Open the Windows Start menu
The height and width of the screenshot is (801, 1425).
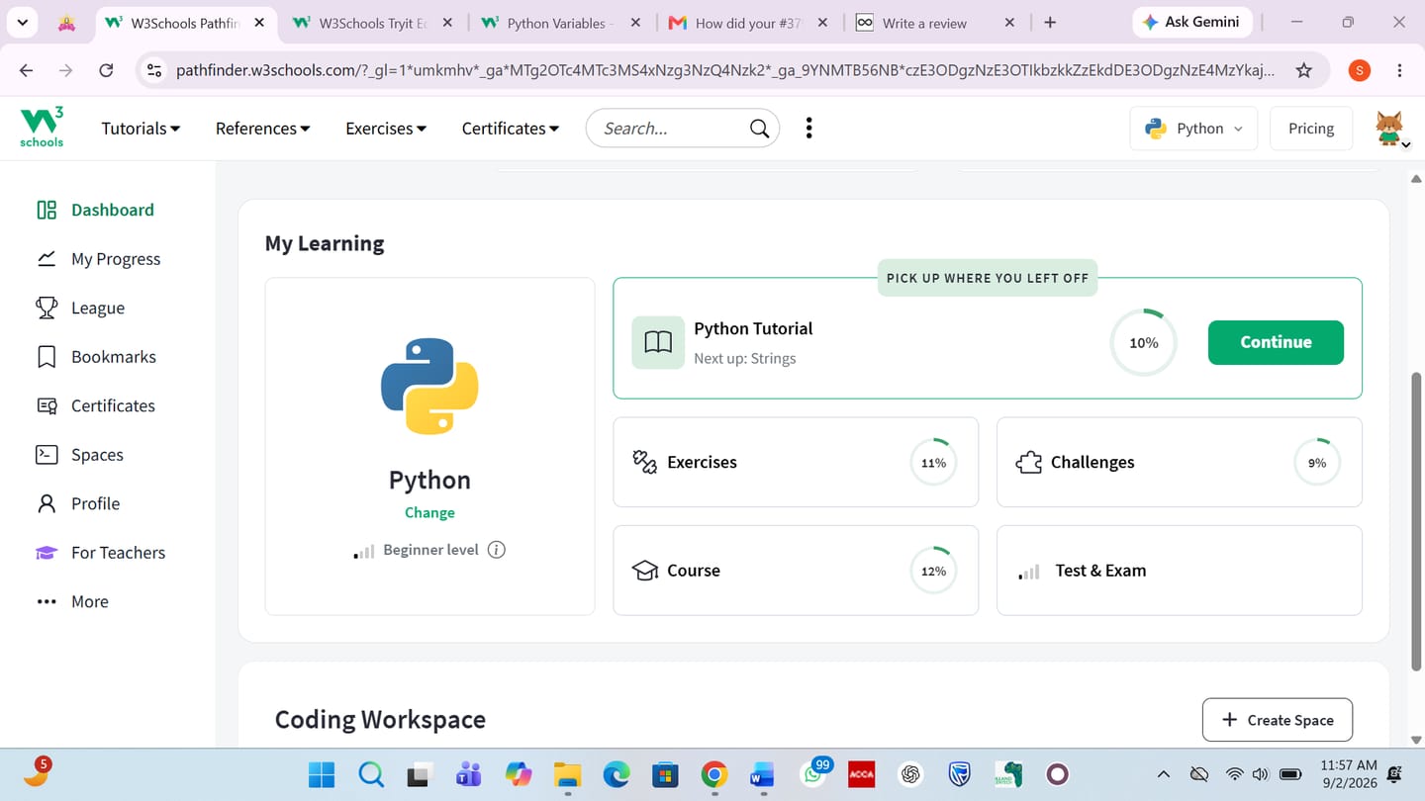point(322,774)
